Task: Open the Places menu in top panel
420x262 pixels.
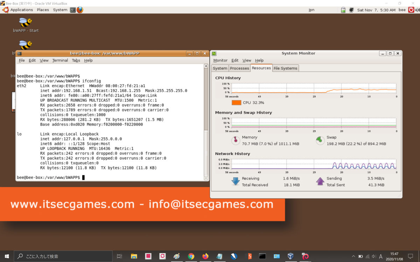Action: pyautogui.click(x=43, y=10)
